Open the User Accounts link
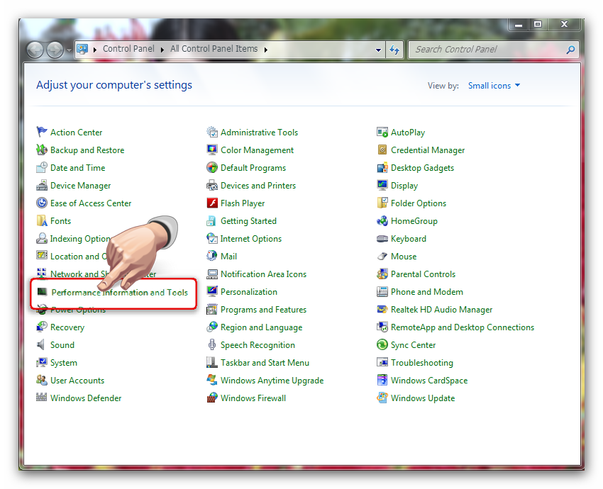The height and width of the screenshot is (489, 603). click(77, 381)
